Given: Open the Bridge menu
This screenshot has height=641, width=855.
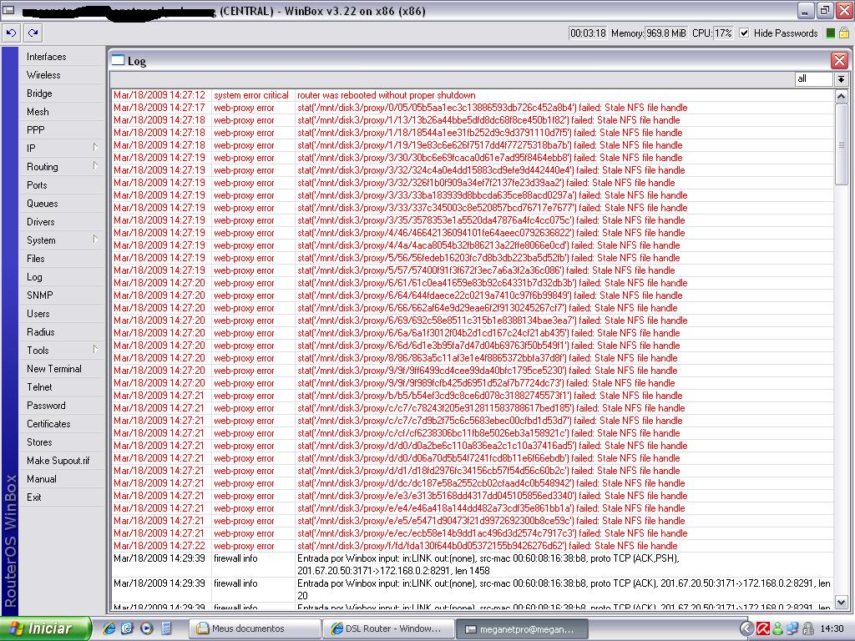Looking at the screenshot, I should (39, 93).
